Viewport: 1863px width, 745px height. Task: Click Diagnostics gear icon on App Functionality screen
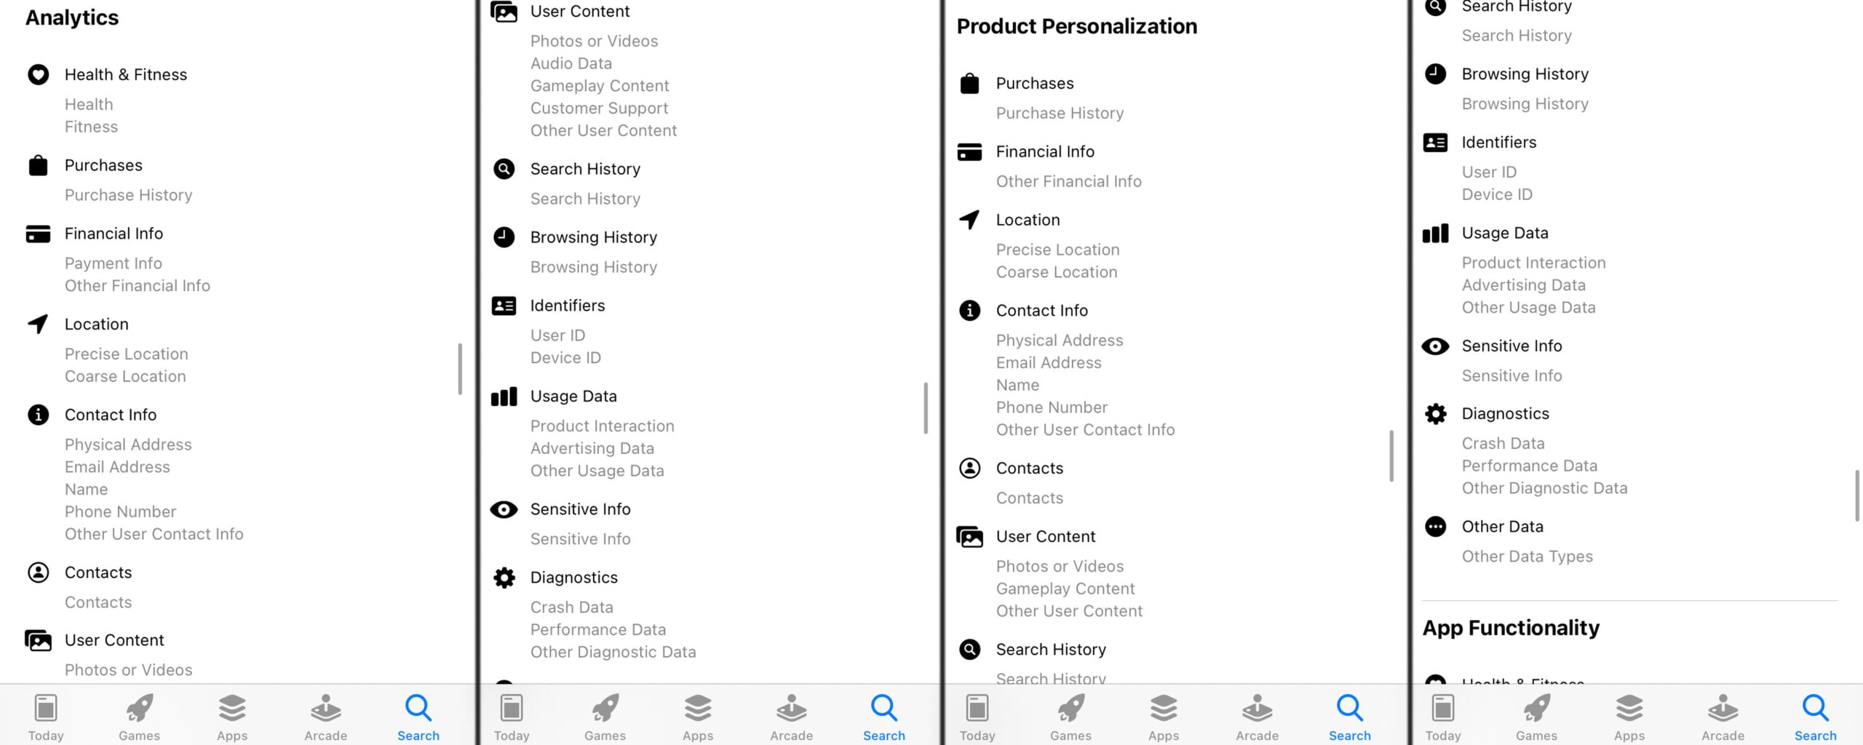(x=1435, y=413)
